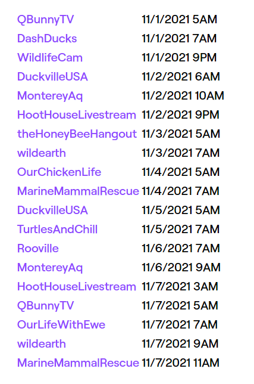Visit the TurtlesAndChill channel link
The height and width of the screenshot is (384, 254).
57,230
